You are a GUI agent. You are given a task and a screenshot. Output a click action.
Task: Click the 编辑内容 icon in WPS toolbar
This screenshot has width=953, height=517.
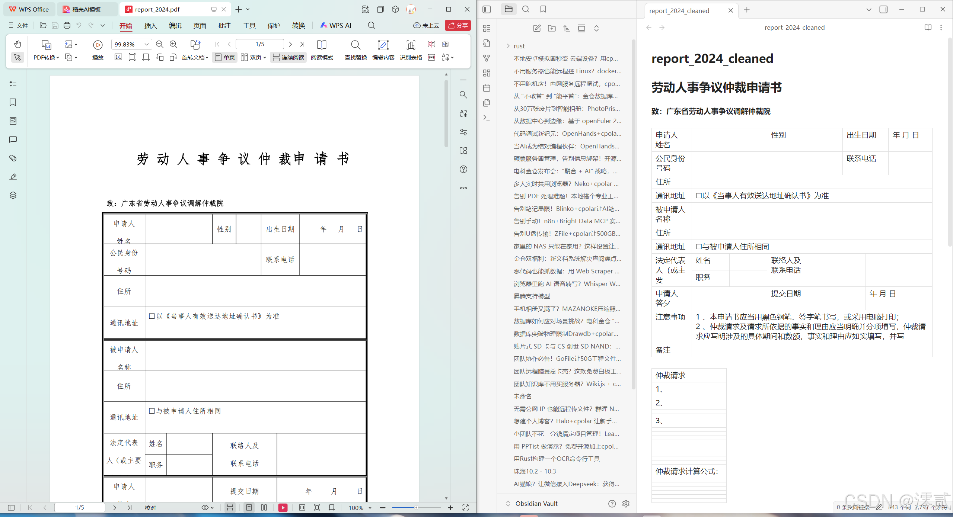pyautogui.click(x=383, y=51)
